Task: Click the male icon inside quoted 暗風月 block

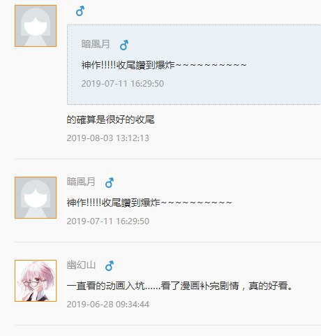Action: point(124,45)
